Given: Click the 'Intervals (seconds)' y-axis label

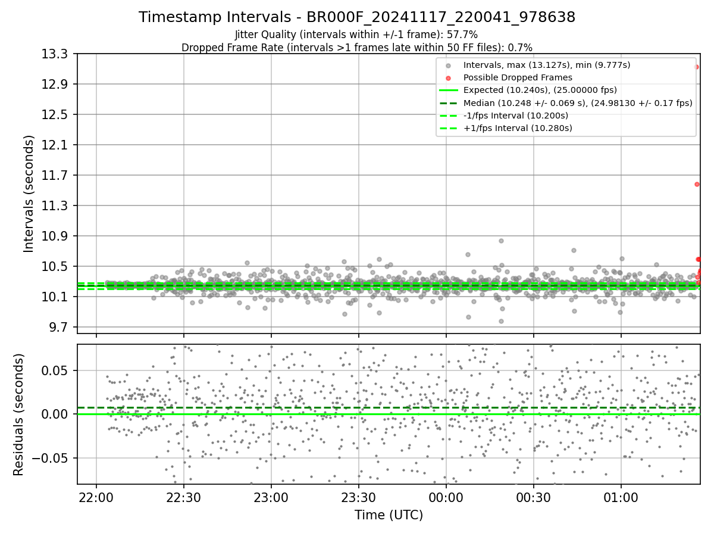Looking at the screenshot, I should pyautogui.click(x=29, y=194).
